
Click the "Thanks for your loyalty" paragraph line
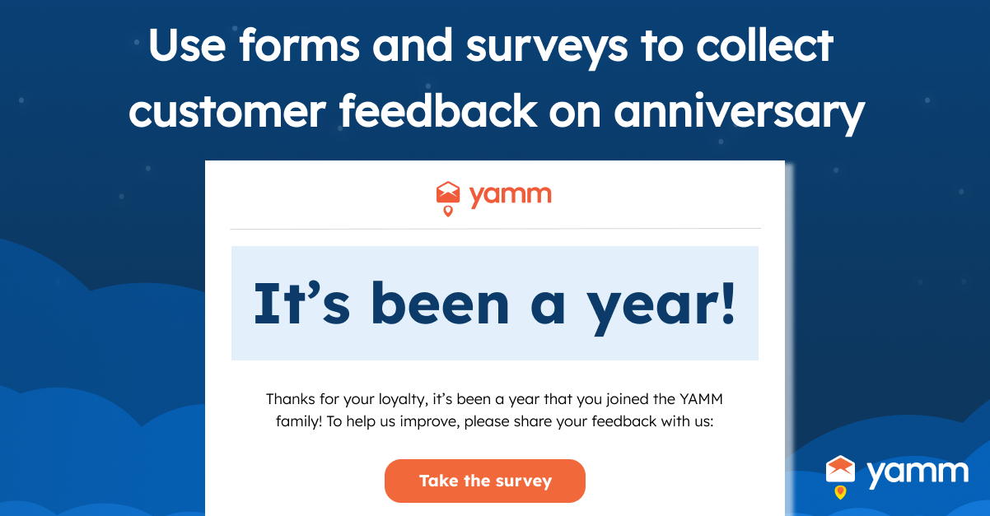coord(494,399)
